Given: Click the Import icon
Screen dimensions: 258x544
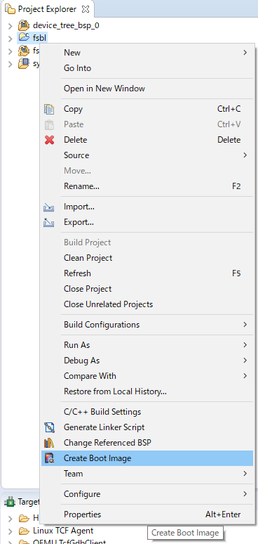Looking at the screenshot, I should click(49, 207).
